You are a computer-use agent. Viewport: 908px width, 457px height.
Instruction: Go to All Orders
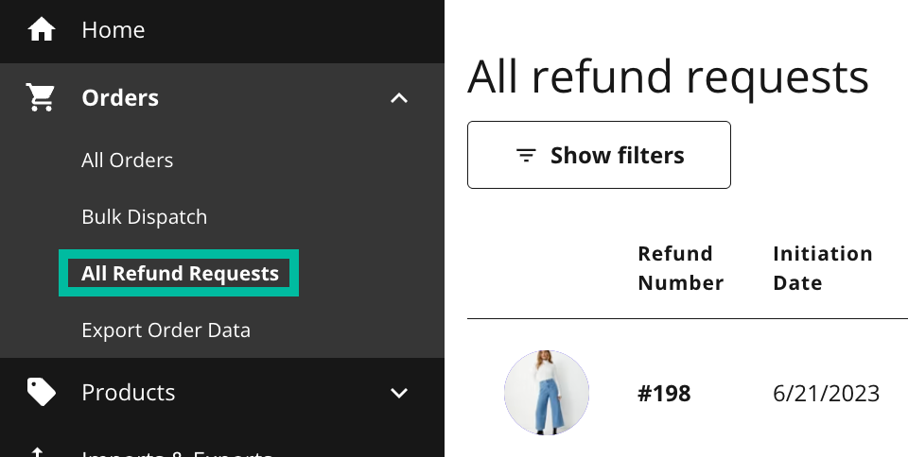tap(128, 160)
